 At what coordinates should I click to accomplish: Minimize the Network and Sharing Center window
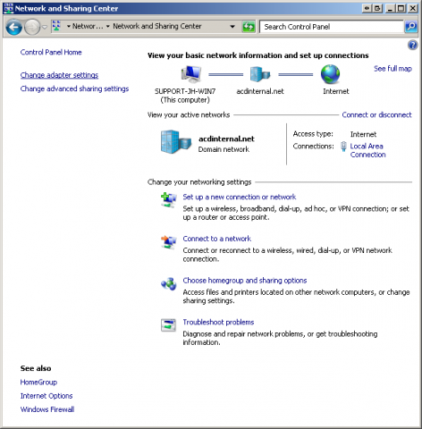pyautogui.click(x=390, y=8)
